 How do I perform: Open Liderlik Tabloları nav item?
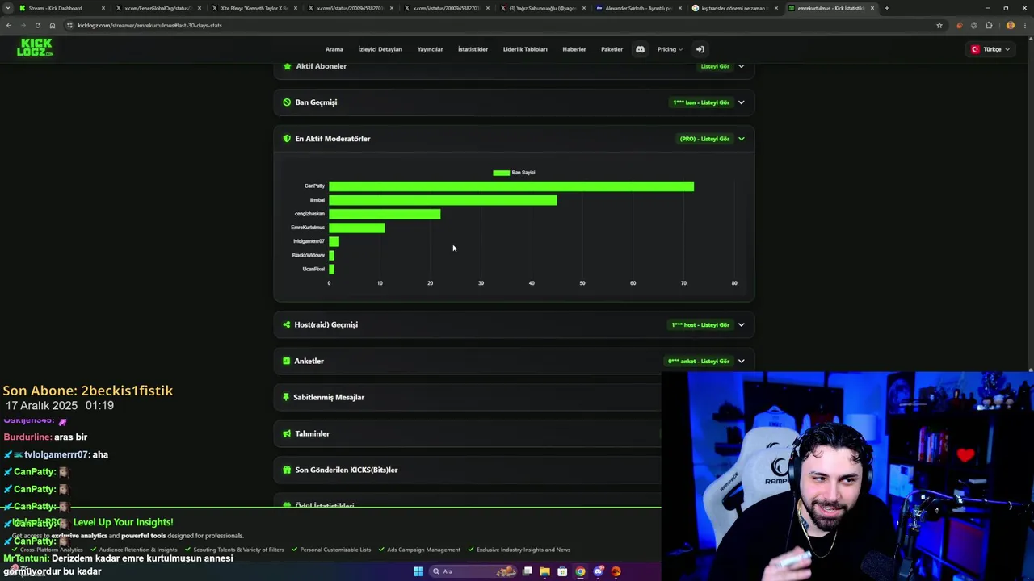(x=525, y=49)
